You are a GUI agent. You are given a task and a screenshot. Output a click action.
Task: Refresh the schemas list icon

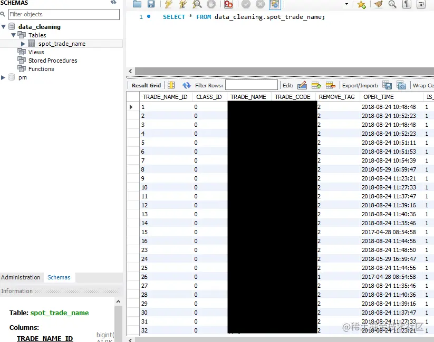[113, 2]
